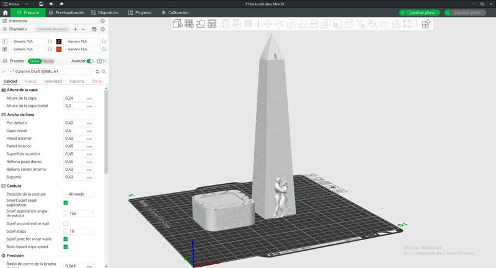Uncheck Smart scarf seam application

point(66,202)
